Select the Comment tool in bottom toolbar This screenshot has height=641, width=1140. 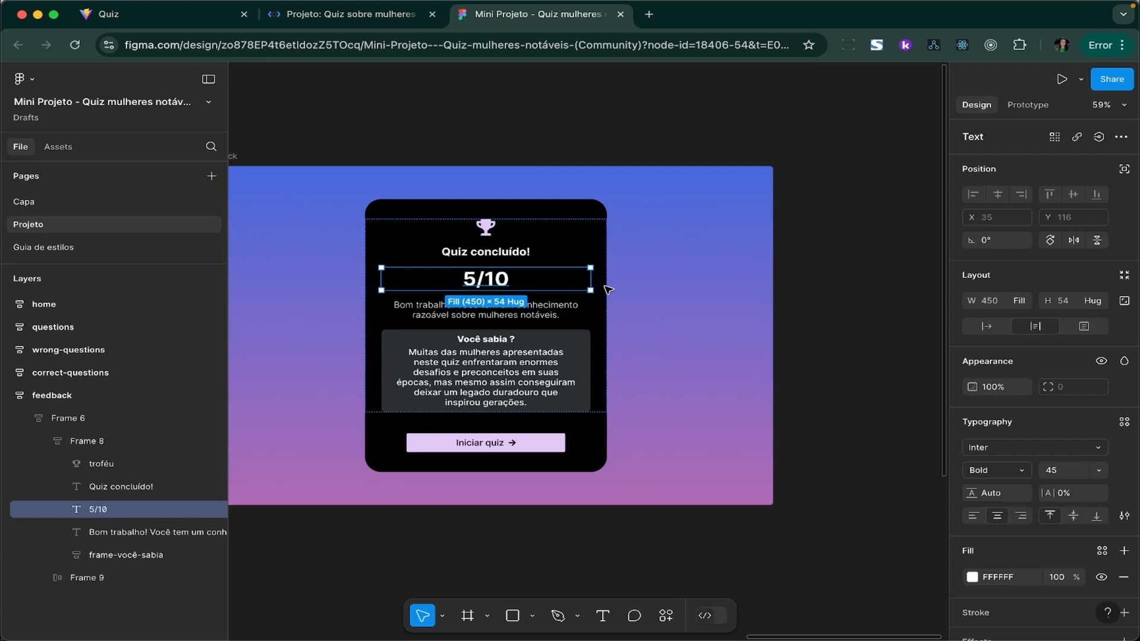point(634,615)
